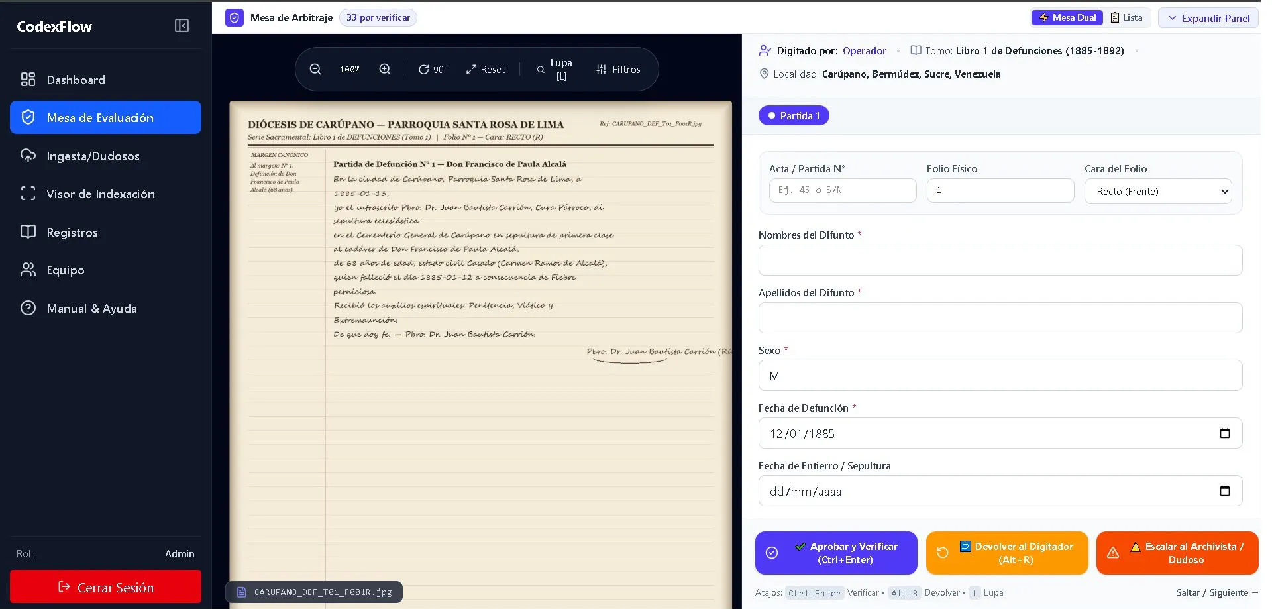The image size is (1272, 609).
Task: Rotate the document 90 degrees
Action: coord(433,69)
